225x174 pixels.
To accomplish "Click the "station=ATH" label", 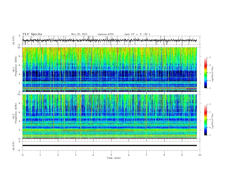I will [105, 34].
